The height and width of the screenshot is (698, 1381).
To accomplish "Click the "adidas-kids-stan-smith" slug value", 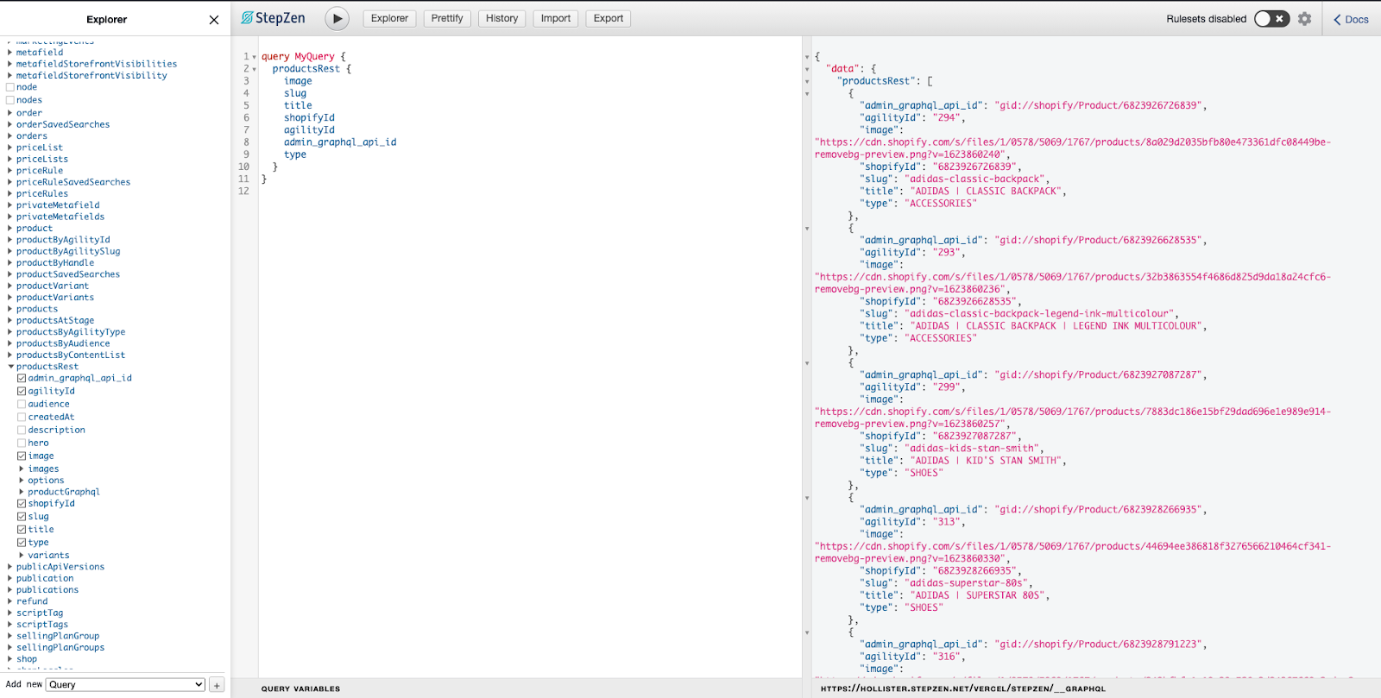I will pyautogui.click(x=974, y=449).
